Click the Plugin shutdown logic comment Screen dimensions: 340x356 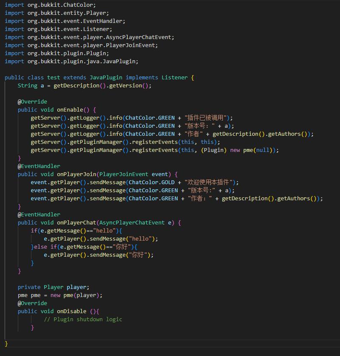[83, 320]
